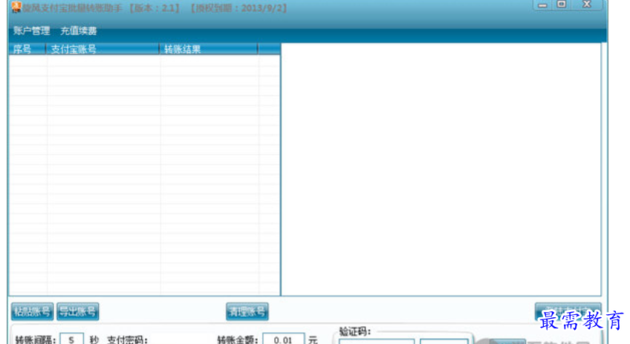Minimize the transfer assistant window
The height and width of the screenshot is (344, 630).
(542, 4)
